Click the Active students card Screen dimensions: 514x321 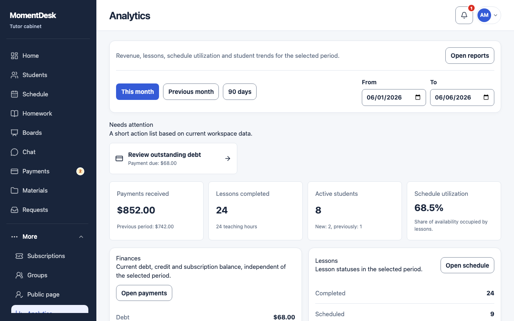(x=355, y=211)
